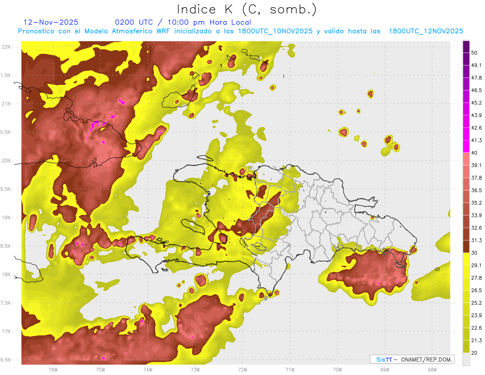
Task: Select the '1800UTC_12NOV2025' valid-until time text
Action: coord(426,31)
